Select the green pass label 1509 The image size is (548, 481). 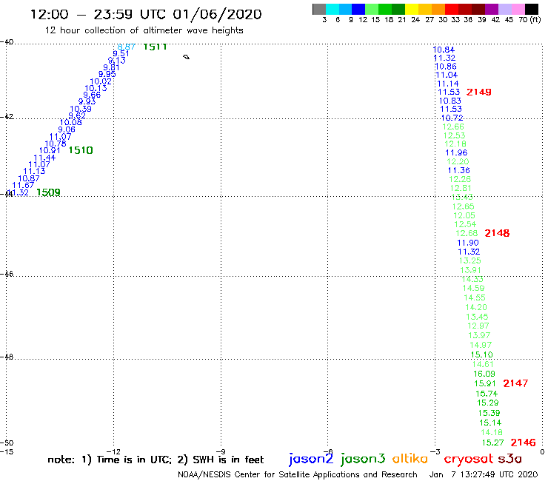pos(48,192)
